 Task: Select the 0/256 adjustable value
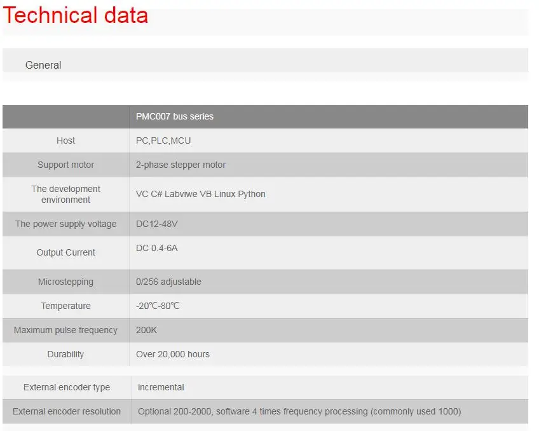(x=169, y=282)
